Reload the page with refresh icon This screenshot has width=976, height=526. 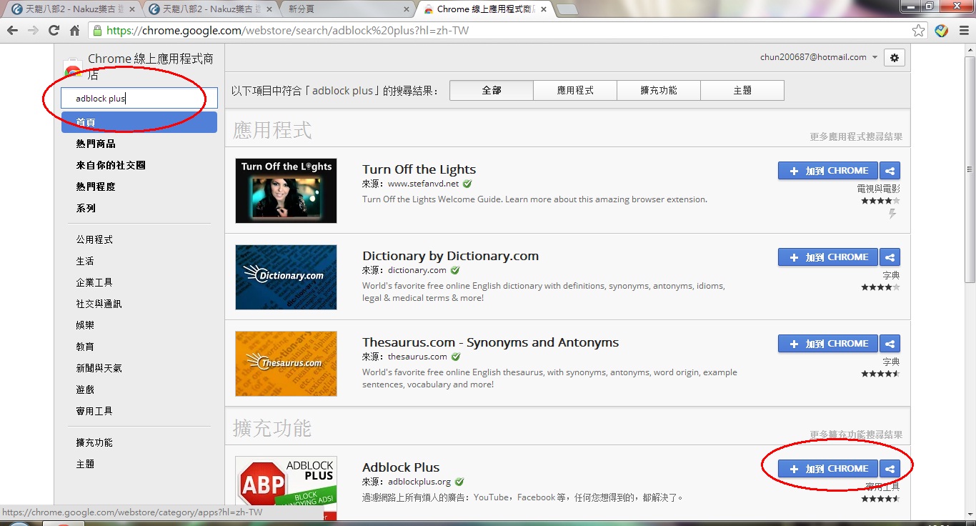click(x=54, y=31)
